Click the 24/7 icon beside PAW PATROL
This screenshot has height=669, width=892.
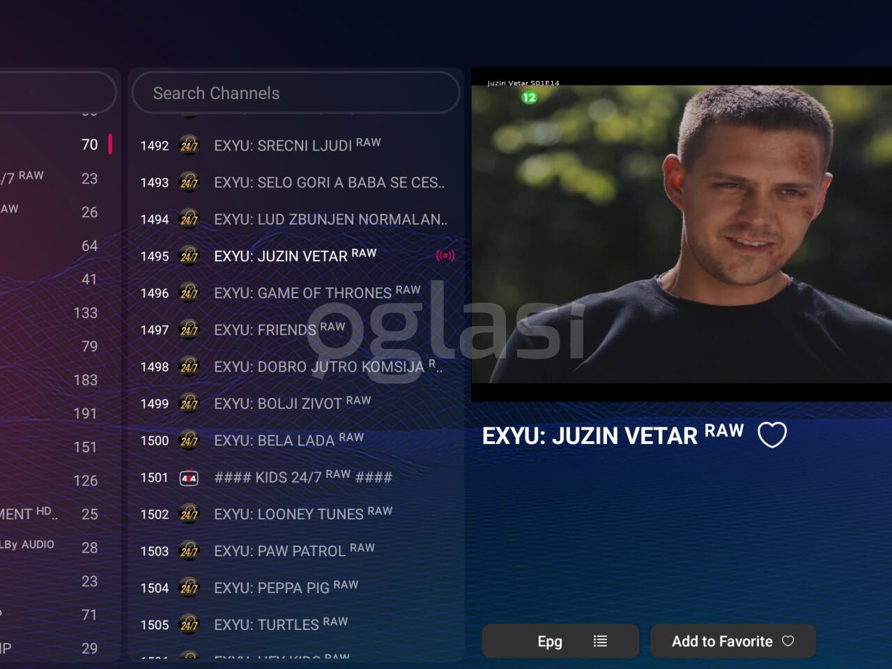(x=189, y=551)
